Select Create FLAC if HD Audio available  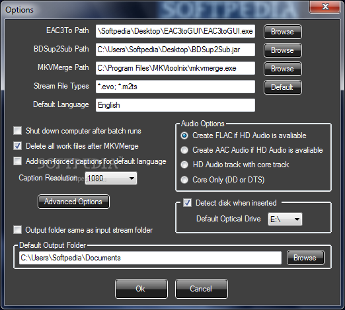tap(184, 136)
